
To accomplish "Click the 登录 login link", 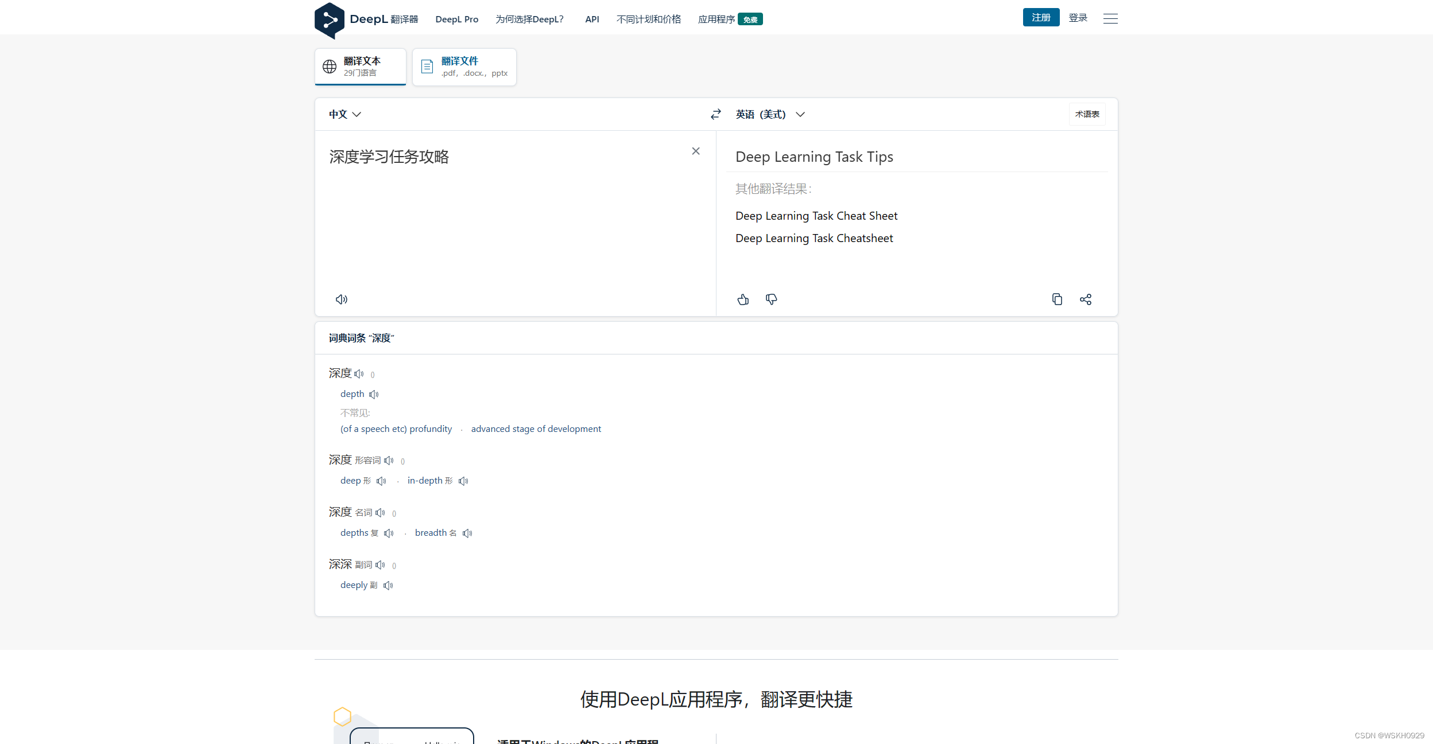I will point(1078,18).
